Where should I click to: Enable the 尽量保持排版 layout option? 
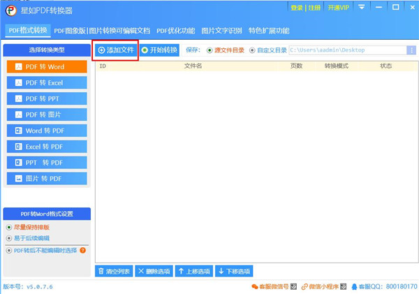click(9, 227)
